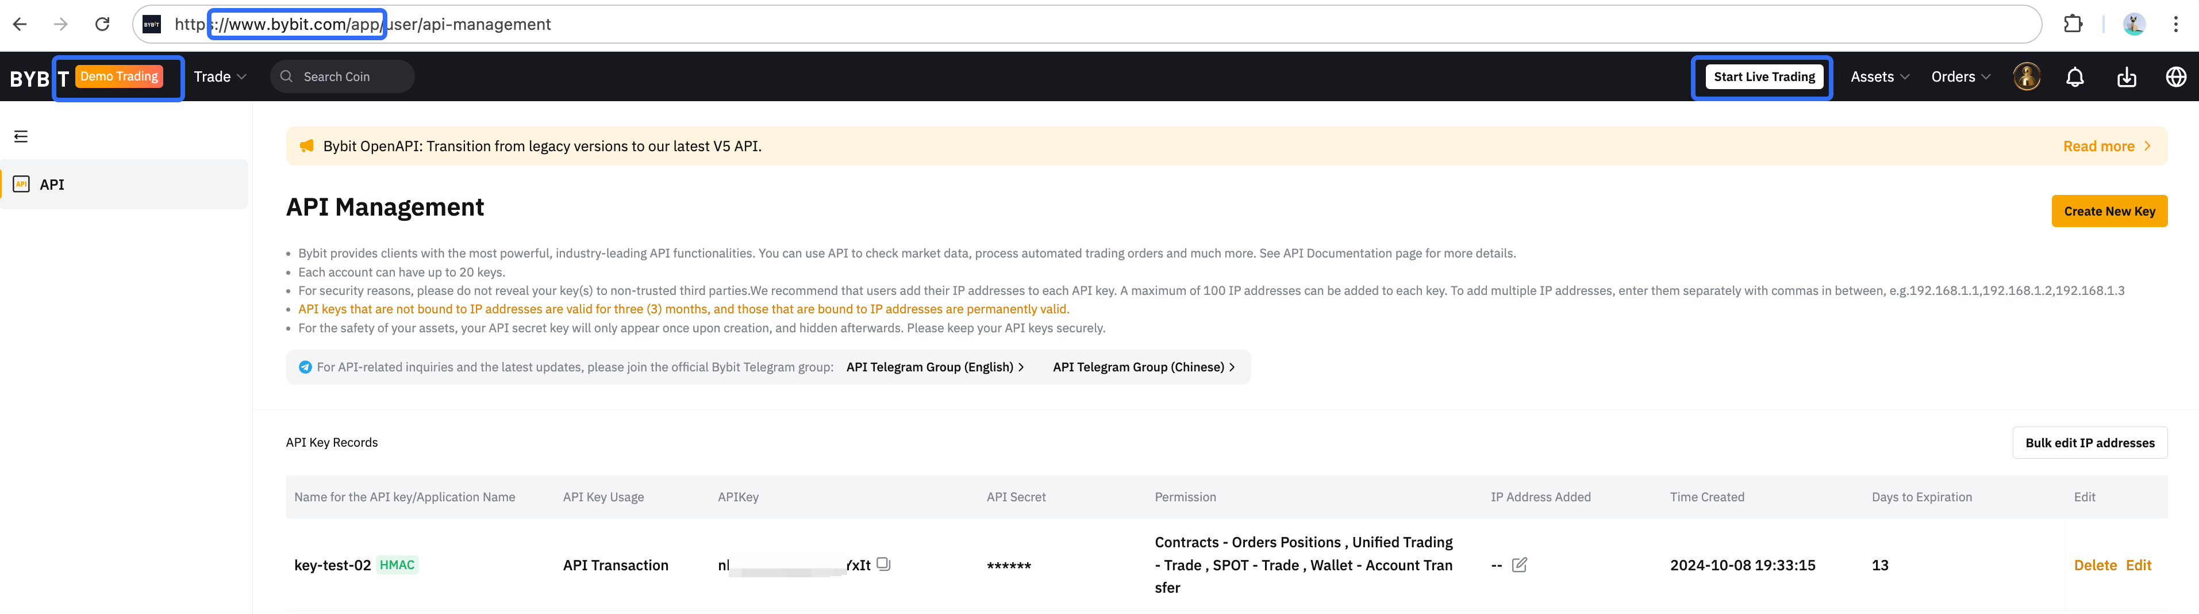Image resolution: width=2199 pixels, height=614 pixels.
Task: Click the megaphone announcement icon
Action: 306,146
